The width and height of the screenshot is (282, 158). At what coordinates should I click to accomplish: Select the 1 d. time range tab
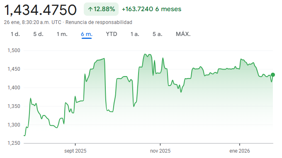tap(15, 34)
